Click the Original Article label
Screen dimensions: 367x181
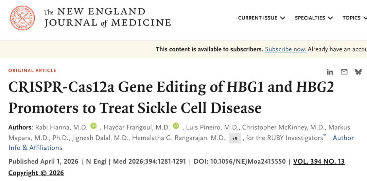pyautogui.click(x=32, y=71)
